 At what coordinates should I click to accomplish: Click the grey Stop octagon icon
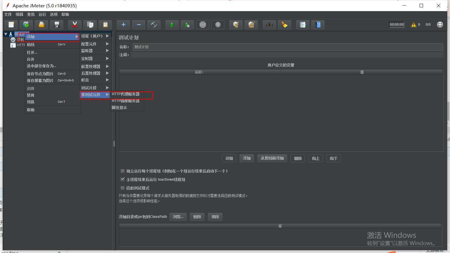202,25
